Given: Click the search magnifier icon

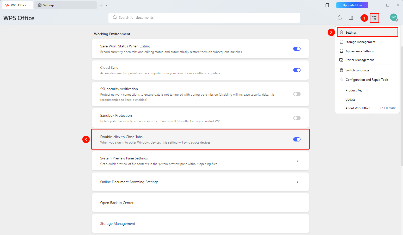Looking at the screenshot, I should (x=115, y=17).
